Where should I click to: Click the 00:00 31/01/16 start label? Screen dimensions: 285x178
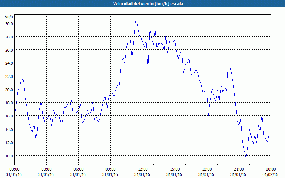coord(14,172)
